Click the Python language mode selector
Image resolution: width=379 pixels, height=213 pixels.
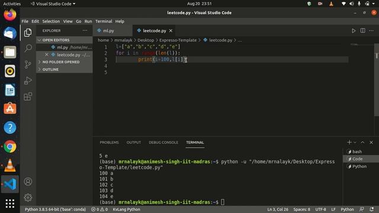pyautogui.click(x=347, y=209)
